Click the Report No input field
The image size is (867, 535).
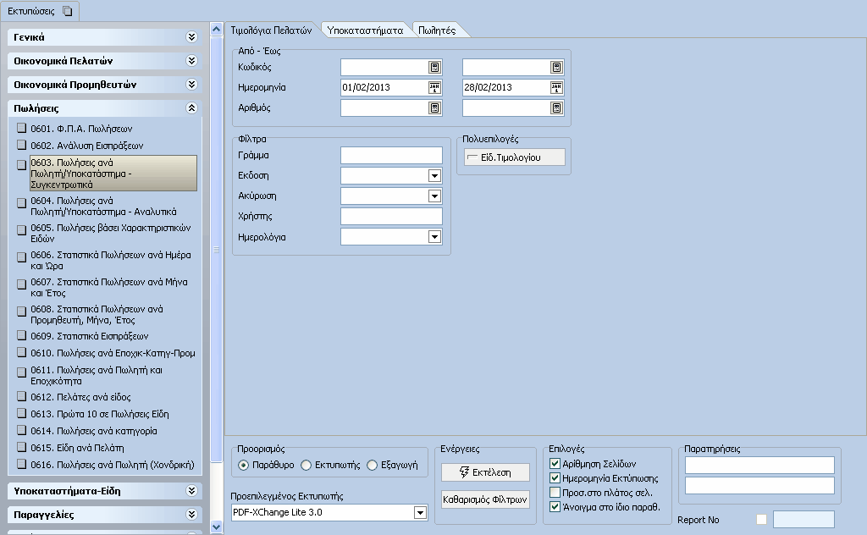click(803, 520)
